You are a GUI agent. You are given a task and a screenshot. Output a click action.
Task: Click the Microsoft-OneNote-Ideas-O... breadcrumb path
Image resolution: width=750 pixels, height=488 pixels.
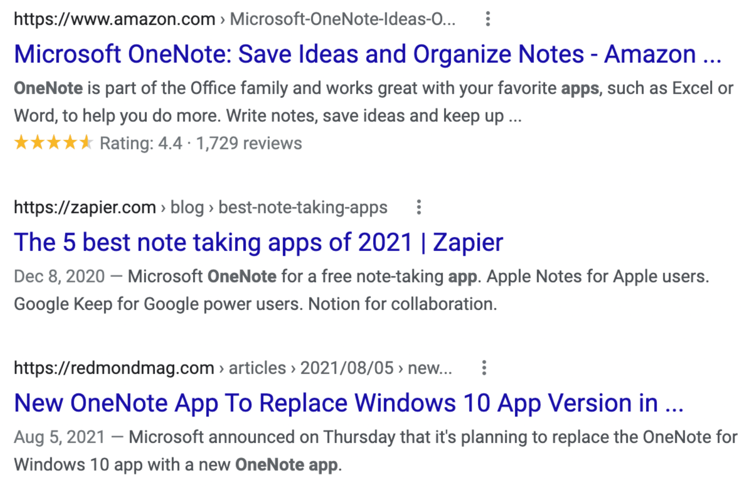point(343,19)
